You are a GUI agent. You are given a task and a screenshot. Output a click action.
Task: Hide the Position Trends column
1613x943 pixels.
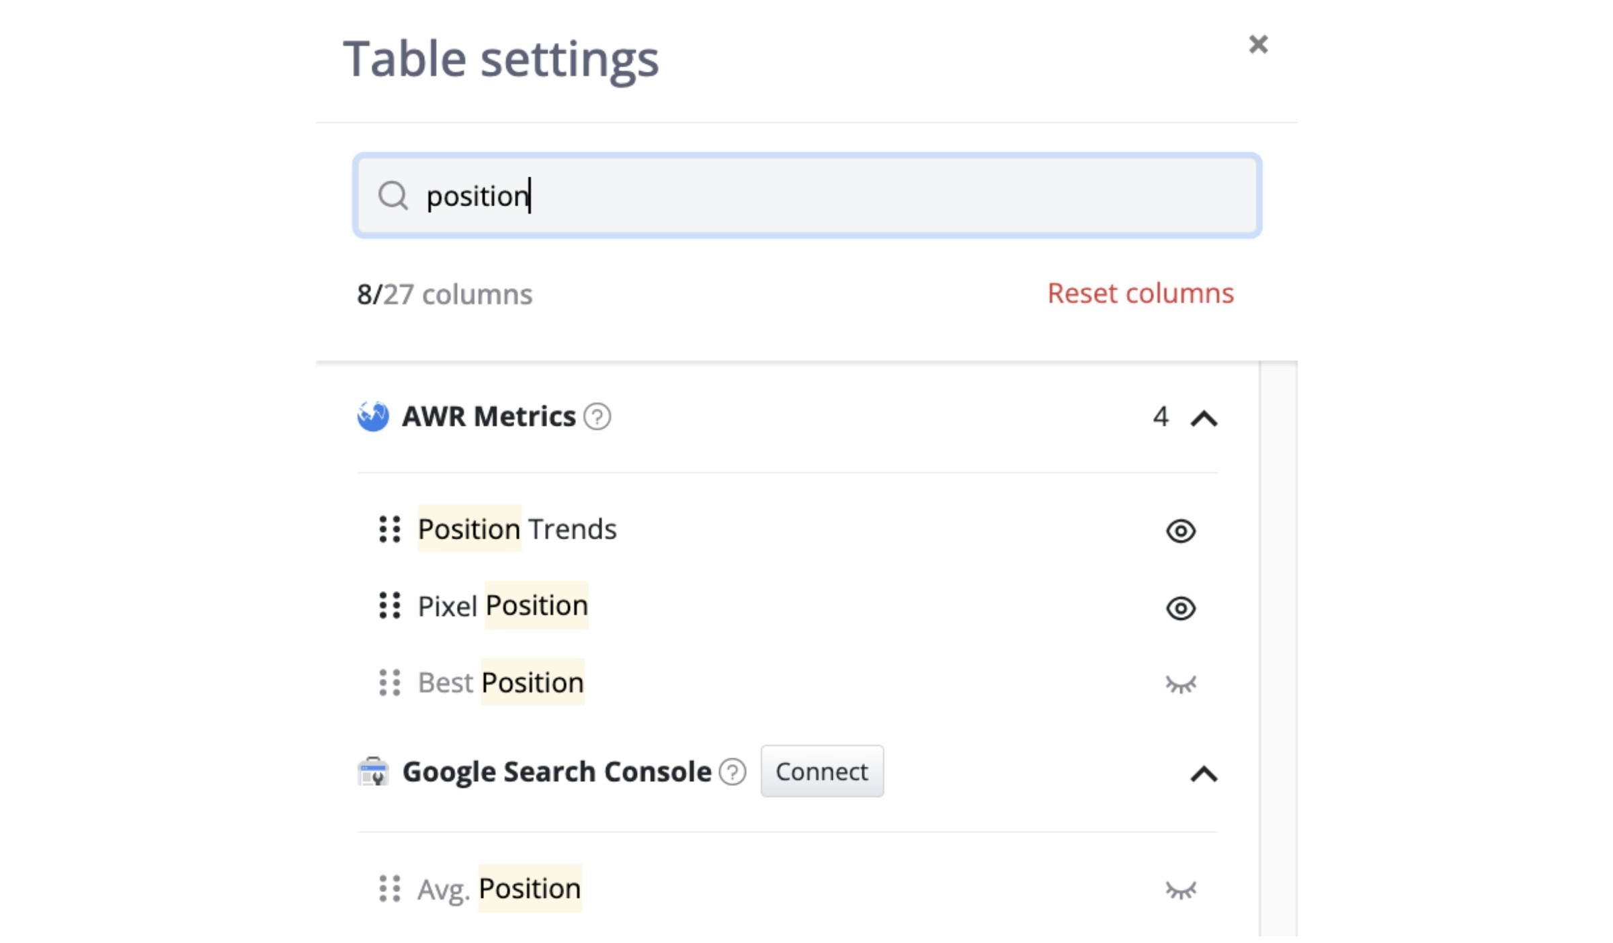pos(1181,531)
